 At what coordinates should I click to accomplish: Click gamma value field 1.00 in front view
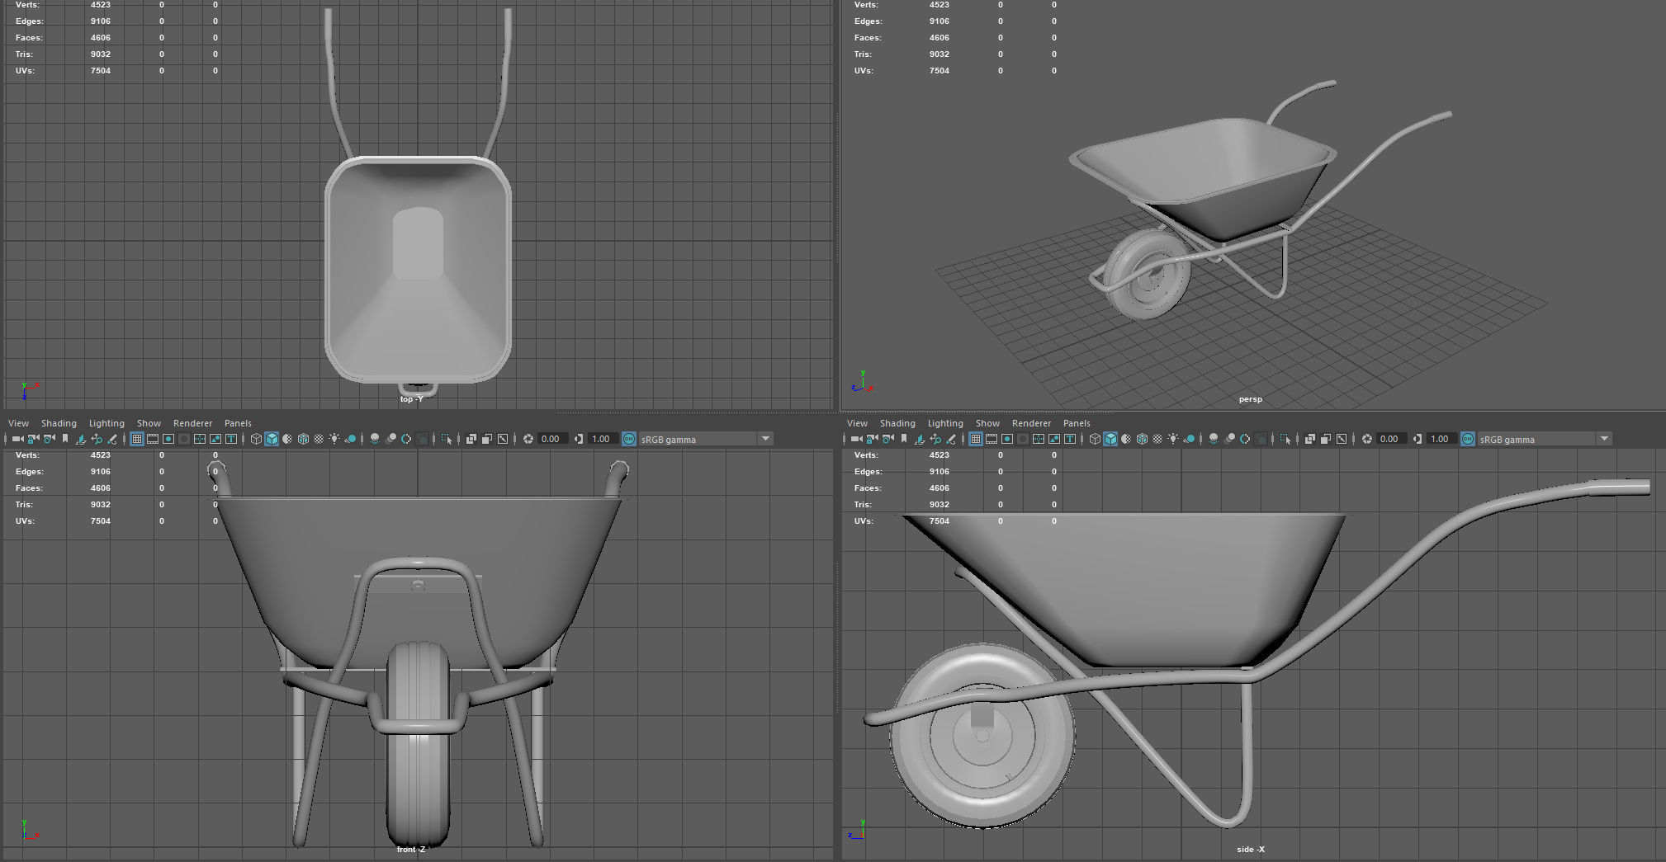(603, 439)
